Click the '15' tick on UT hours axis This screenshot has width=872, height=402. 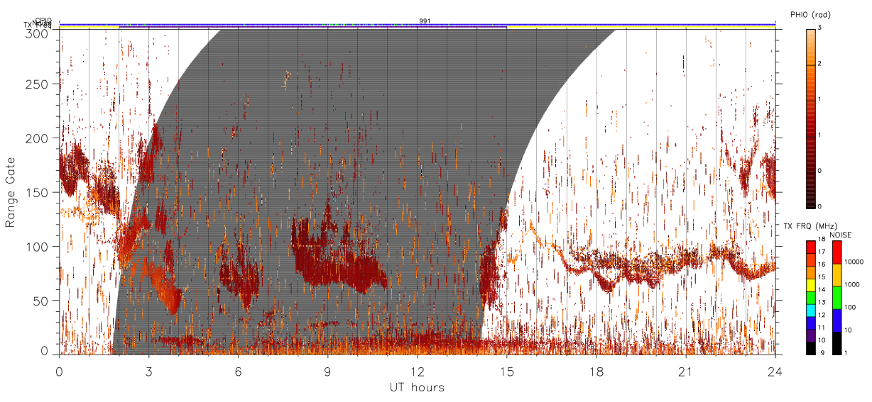506,372
